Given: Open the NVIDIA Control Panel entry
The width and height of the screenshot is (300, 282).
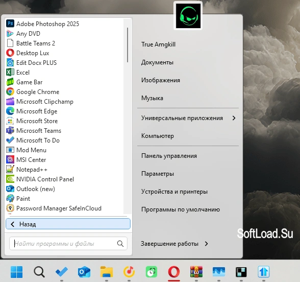Looking at the screenshot, I should coord(40,179).
